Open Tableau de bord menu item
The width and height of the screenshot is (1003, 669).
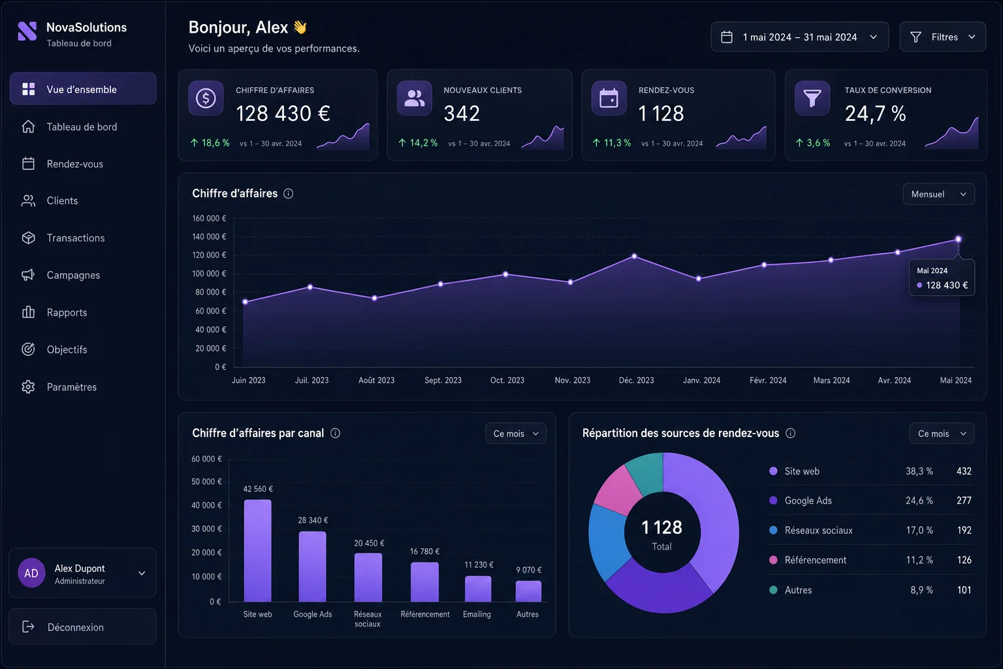point(83,126)
